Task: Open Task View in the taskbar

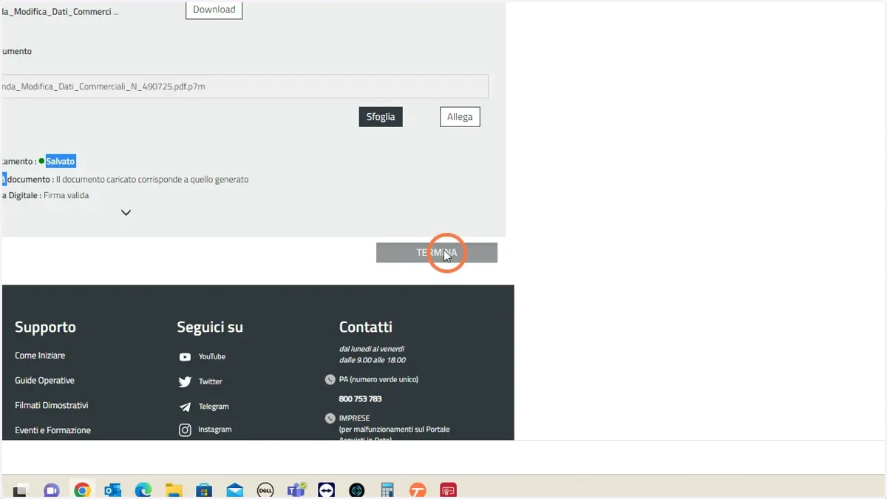Action: tap(20, 490)
